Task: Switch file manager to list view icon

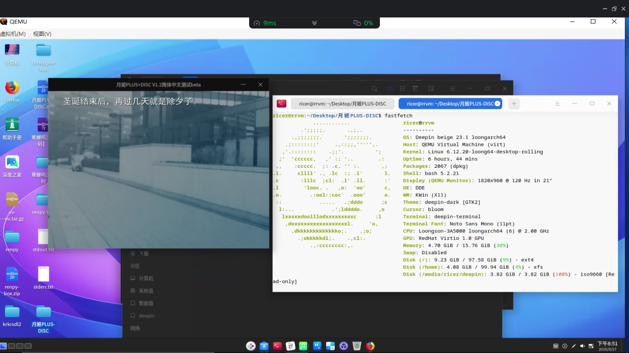Action: (402, 89)
